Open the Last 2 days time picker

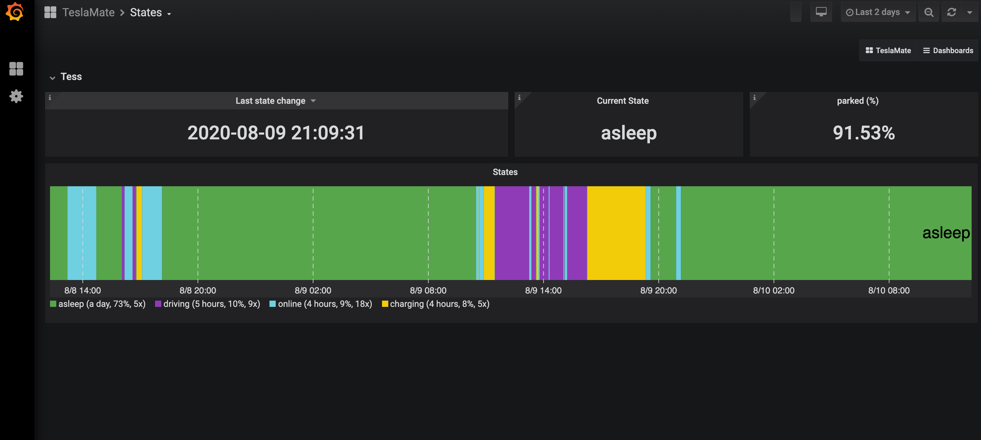pyautogui.click(x=878, y=12)
